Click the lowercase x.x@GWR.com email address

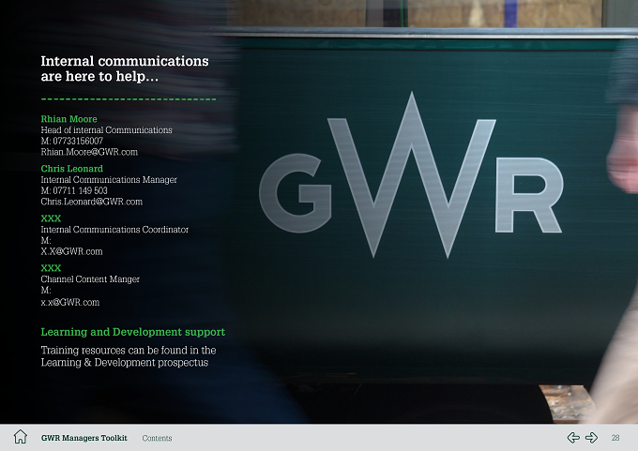(x=70, y=302)
